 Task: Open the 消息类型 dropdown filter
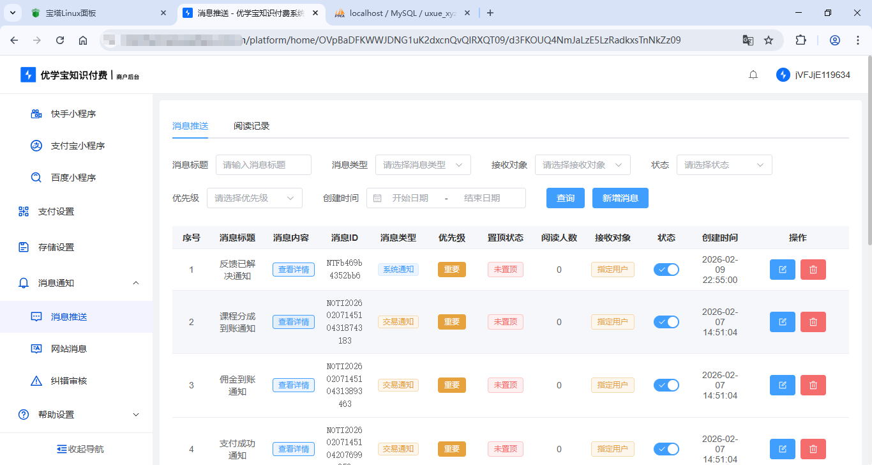(x=423, y=165)
